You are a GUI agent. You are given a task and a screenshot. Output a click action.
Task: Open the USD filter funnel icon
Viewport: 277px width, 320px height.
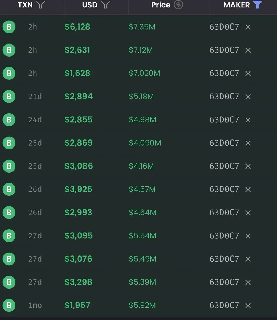click(x=106, y=5)
